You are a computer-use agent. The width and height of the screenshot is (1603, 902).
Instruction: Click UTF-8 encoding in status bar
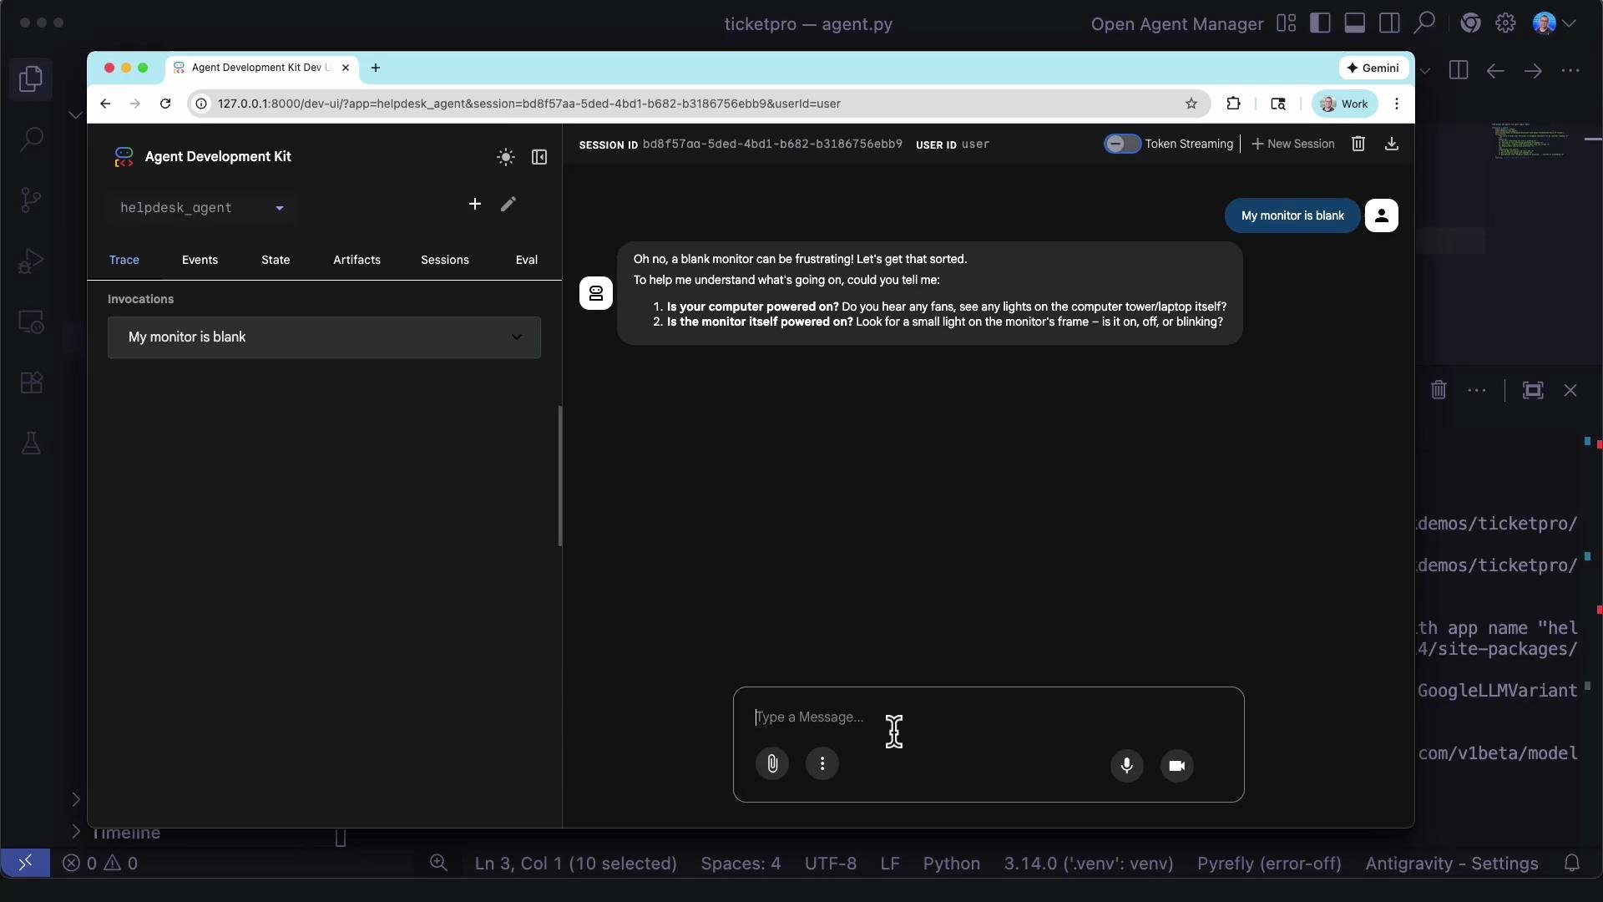(x=830, y=863)
